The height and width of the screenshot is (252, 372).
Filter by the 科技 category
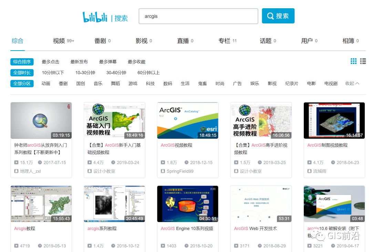pyautogui.click(x=151, y=83)
